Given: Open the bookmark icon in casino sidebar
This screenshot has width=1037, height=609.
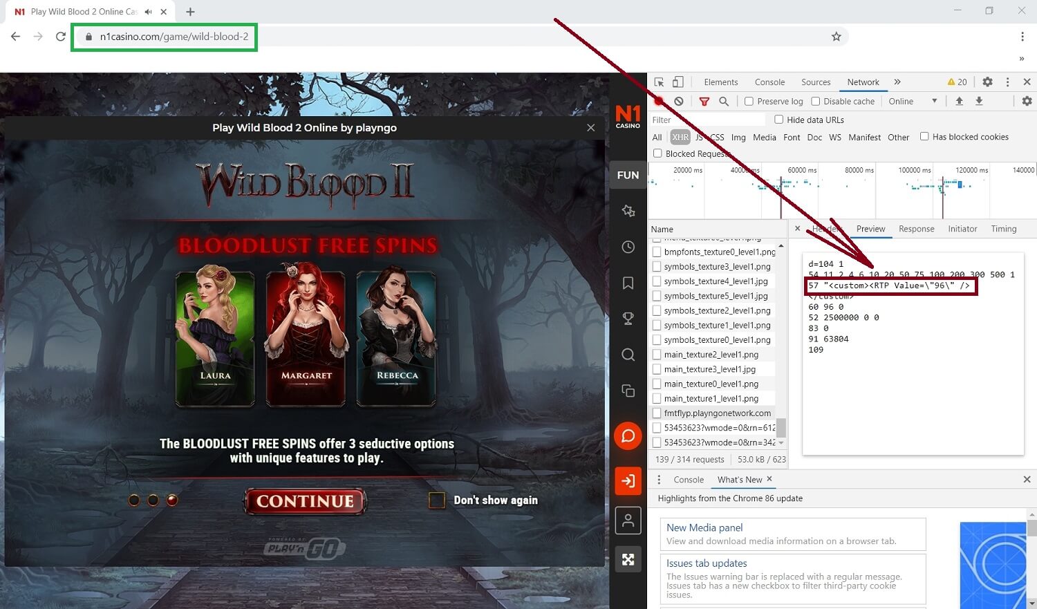Looking at the screenshot, I should click(x=628, y=283).
